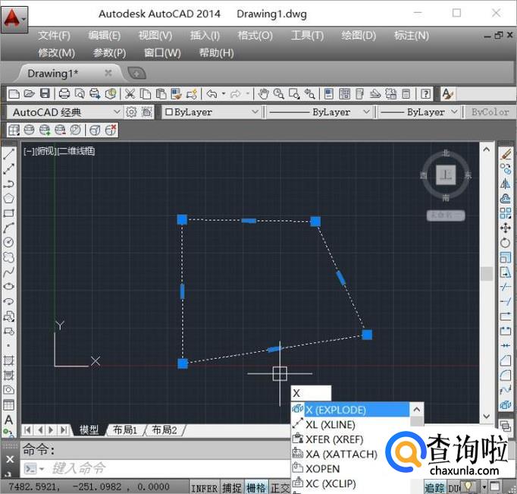Click the ViewCube 上 top face
Viewport: 517px width, 494px height.
pyautogui.click(x=446, y=175)
